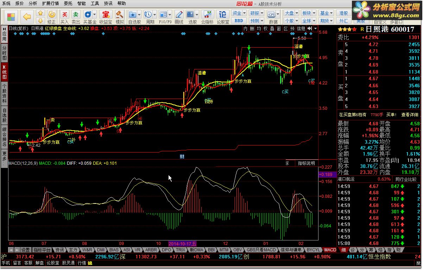Open the 模拟 gavel icon
This screenshot has width=423, height=270.
120,17
